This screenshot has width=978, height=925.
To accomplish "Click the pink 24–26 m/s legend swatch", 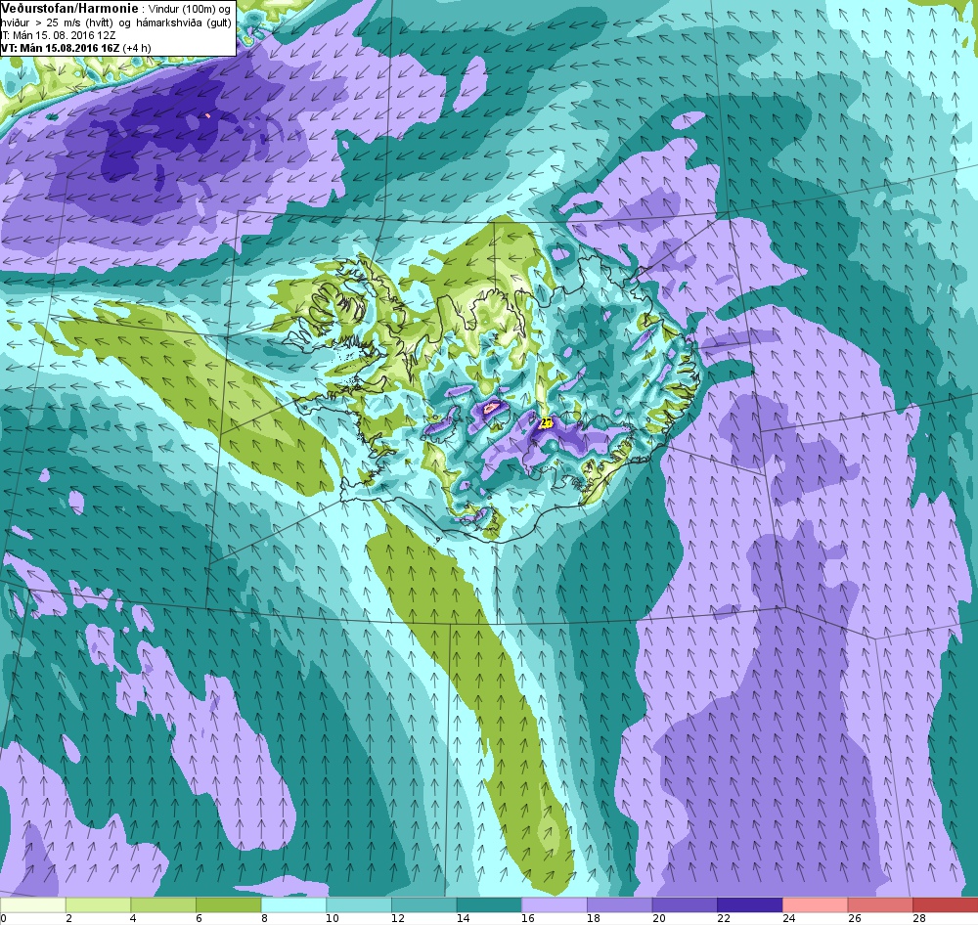I will (x=815, y=905).
